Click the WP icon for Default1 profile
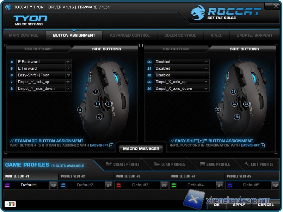This screenshot has width=283, height=212. (53, 185)
